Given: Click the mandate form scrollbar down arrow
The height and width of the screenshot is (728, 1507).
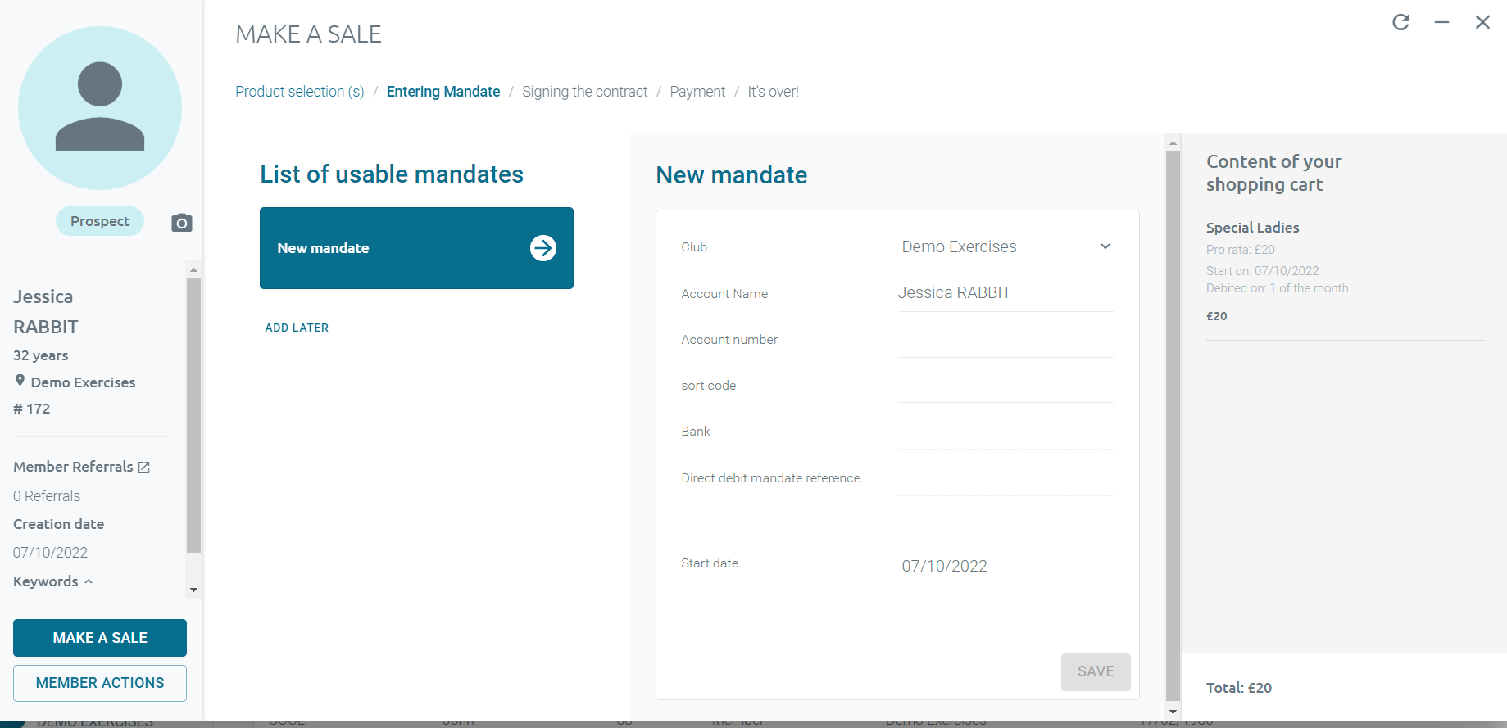Looking at the screenshot, I should pos(1173,712).
